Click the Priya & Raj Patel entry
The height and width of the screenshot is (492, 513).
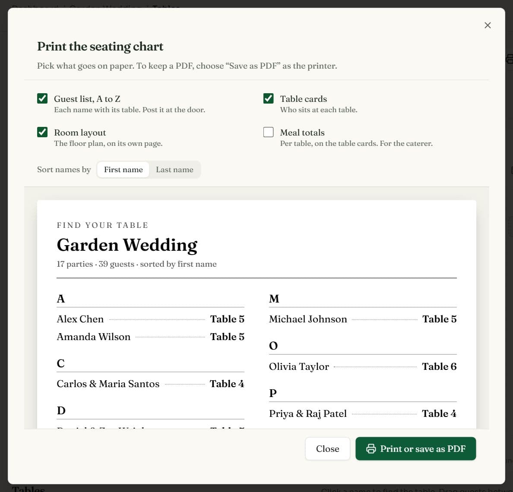(362, 413)
